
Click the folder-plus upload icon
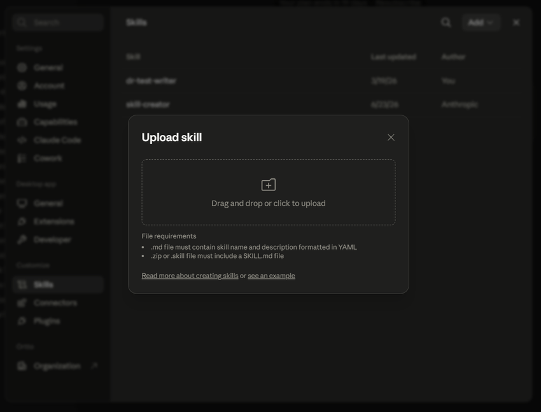(x=268, y=185)
